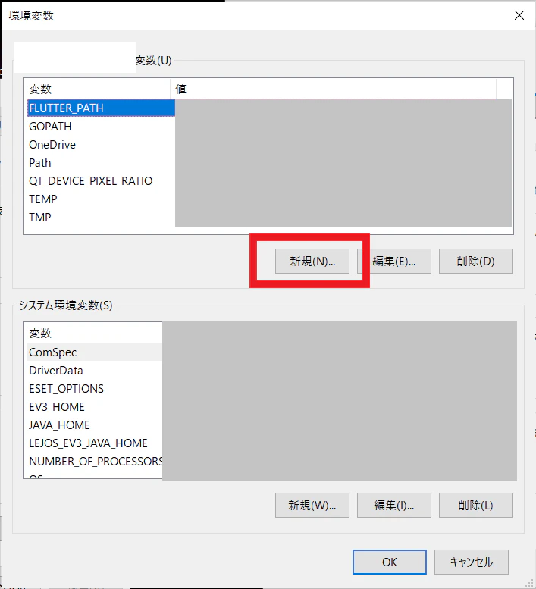536x589 pixels.
Task: Select the Path user variable row
Action: point(101,163)
